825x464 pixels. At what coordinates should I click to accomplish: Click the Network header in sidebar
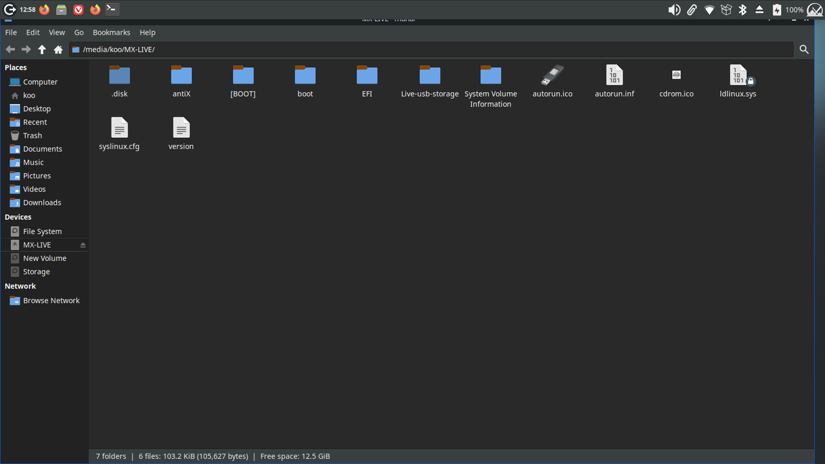pyautogui.click(x=20, y=286)
